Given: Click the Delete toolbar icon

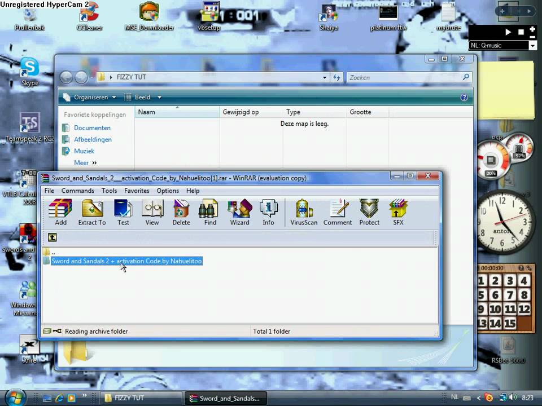Looking at the screenshot, I should [x=181, y=212].
